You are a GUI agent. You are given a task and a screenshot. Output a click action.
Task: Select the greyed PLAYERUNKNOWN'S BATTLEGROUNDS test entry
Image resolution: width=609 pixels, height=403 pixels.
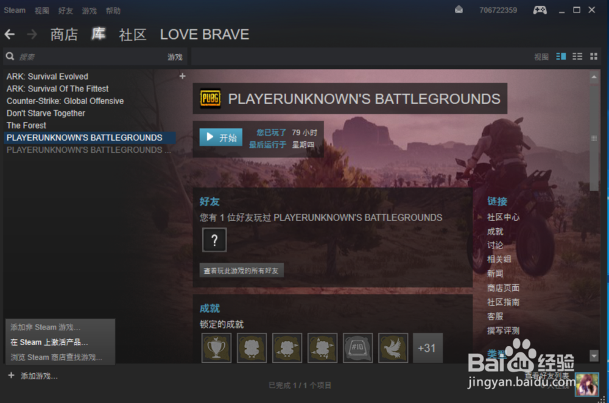[88, 150]
